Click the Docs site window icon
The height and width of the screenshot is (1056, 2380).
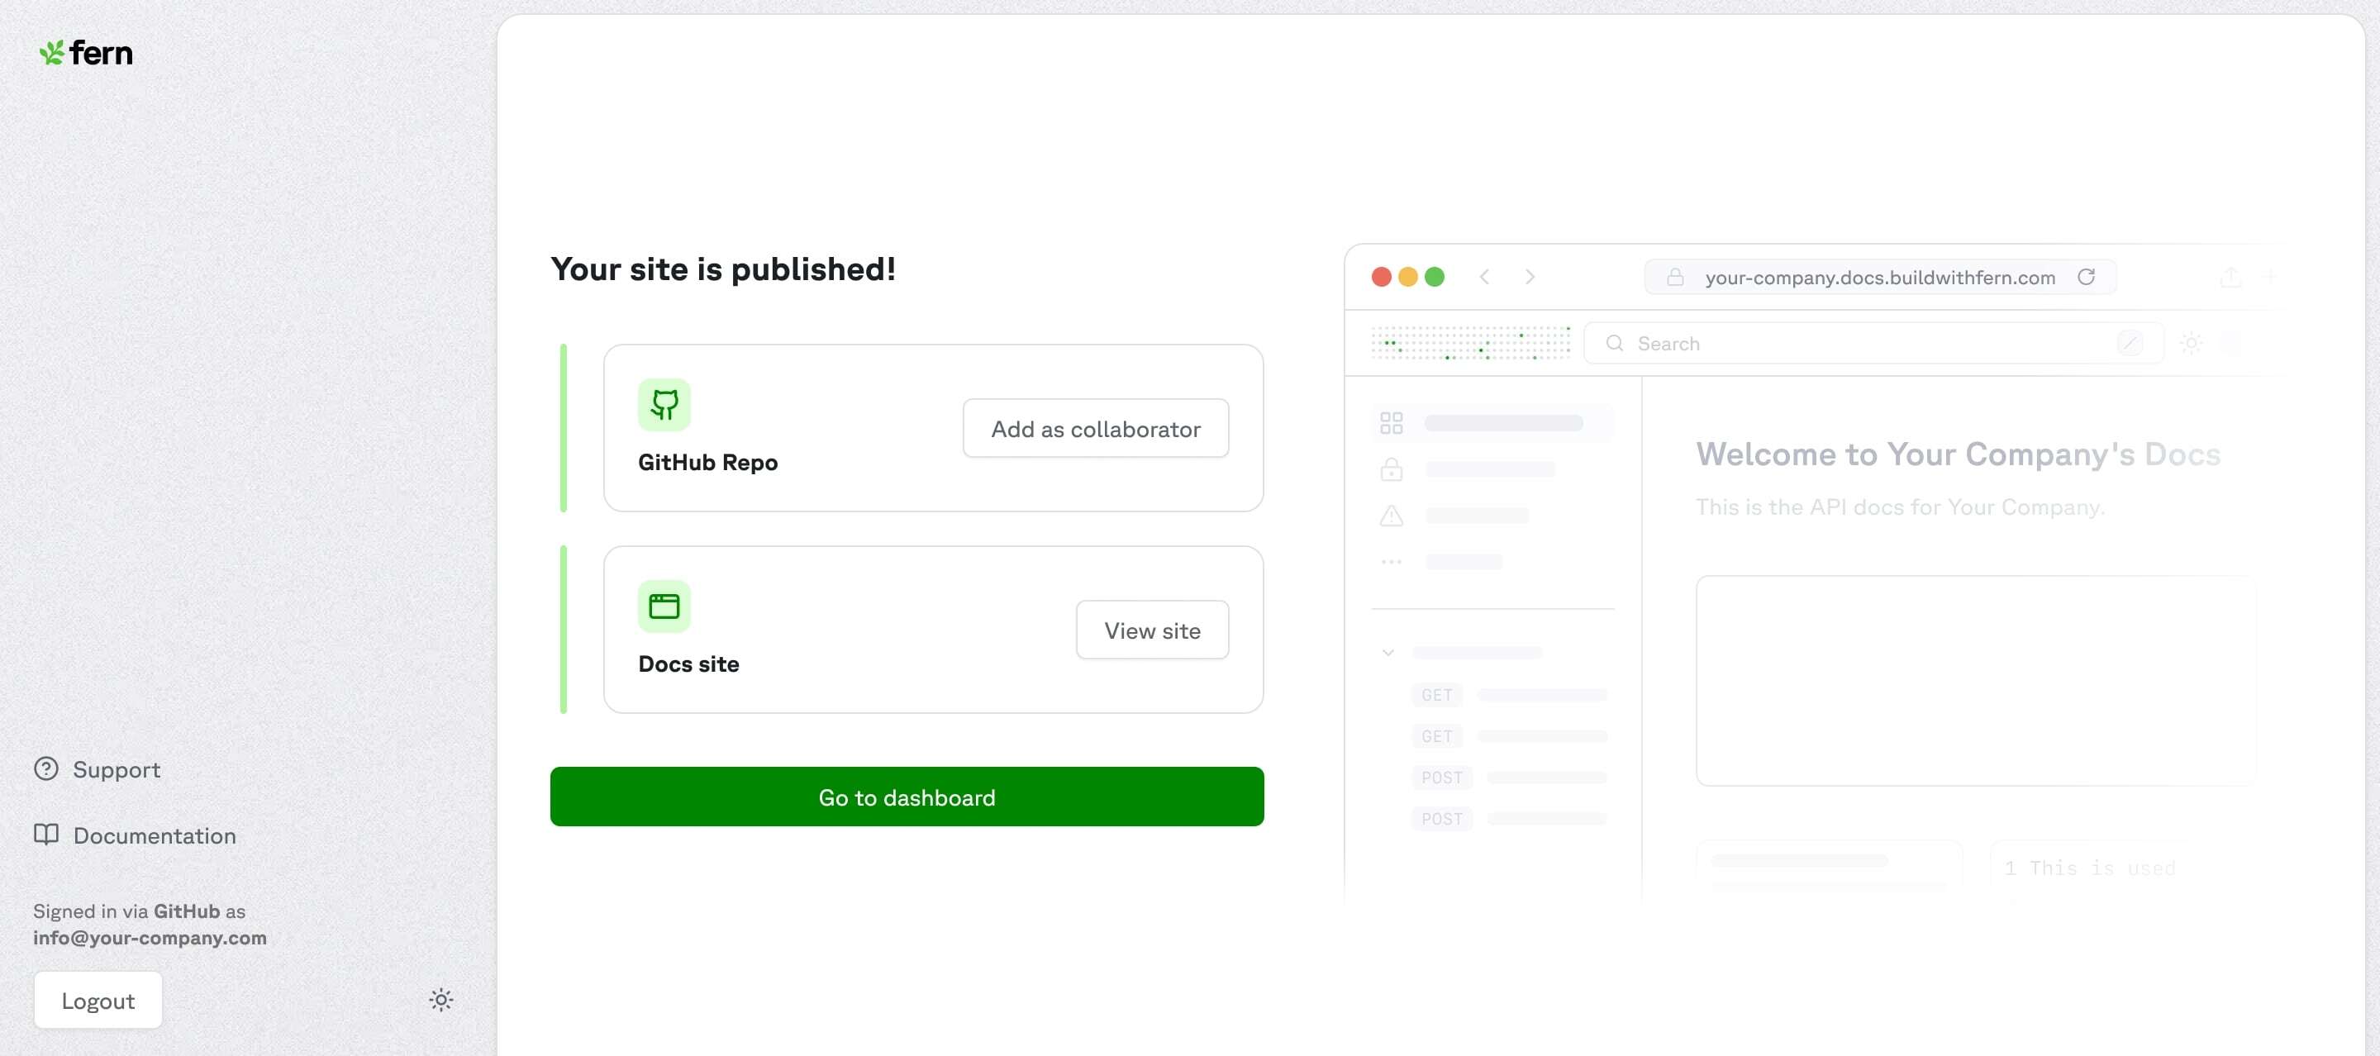coord(664,606)
